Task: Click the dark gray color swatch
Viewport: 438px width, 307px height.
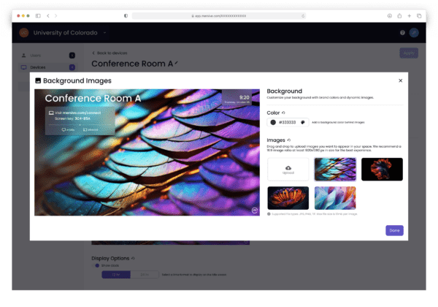Action: [273, 122]
